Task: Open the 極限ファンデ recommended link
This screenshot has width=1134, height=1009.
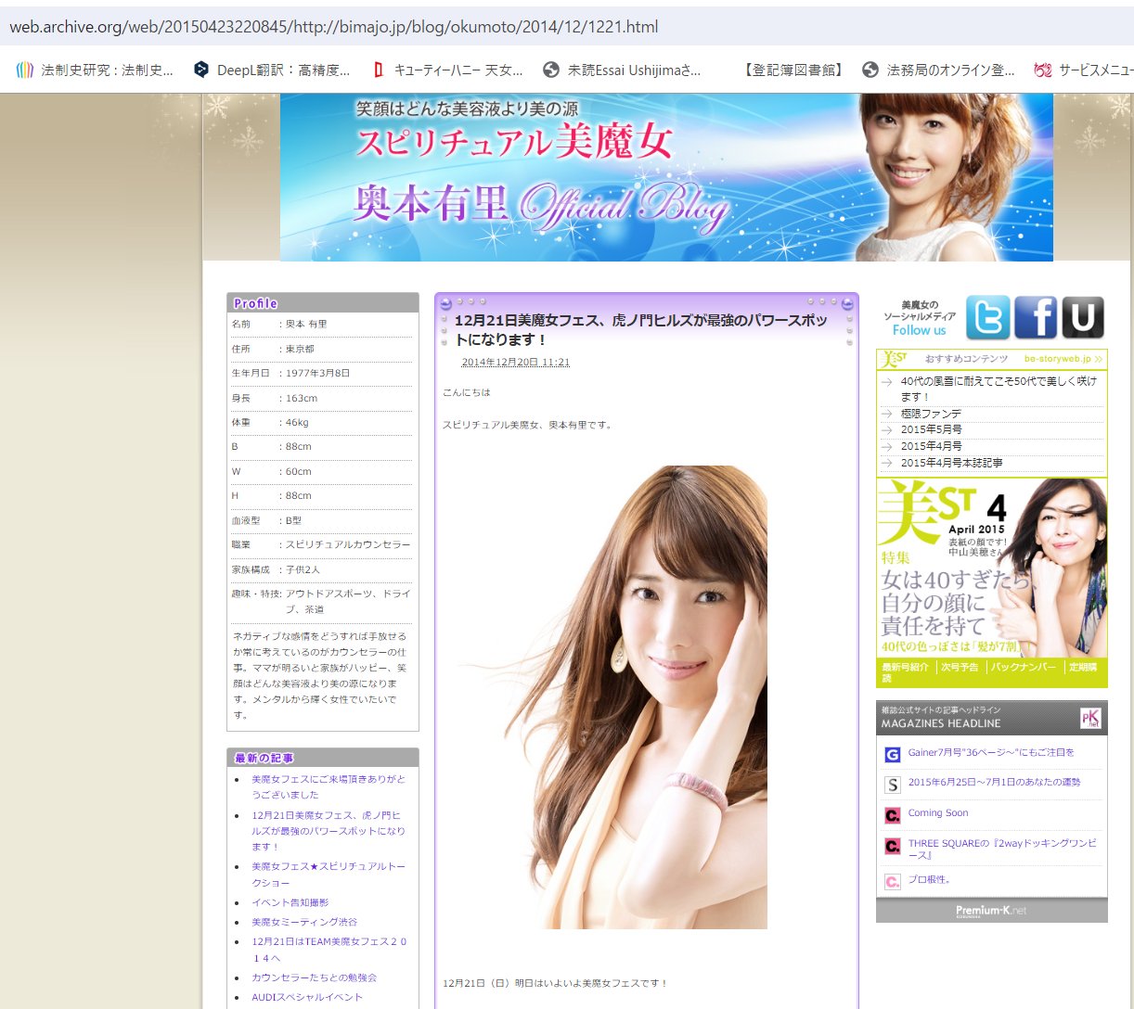Action: tap(931, 414)
